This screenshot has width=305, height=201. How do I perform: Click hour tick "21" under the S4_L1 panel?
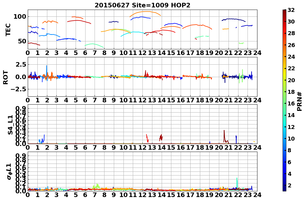pyautogui.click(x=229, y=147)
